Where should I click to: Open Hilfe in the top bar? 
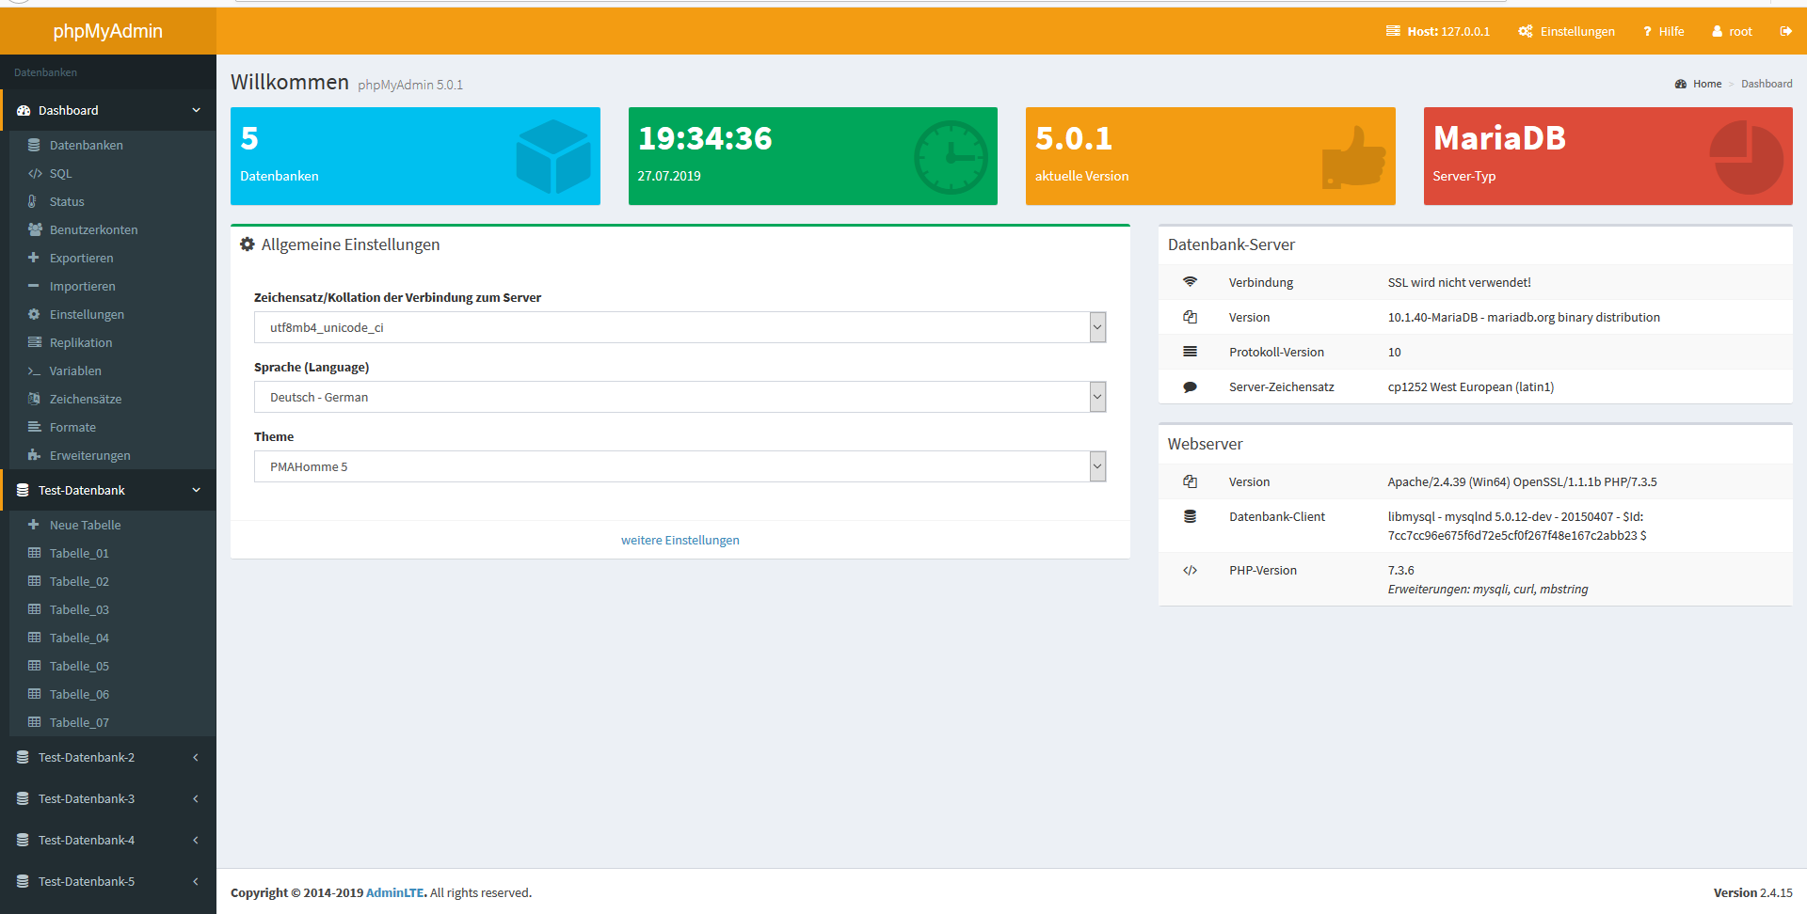[1663, 31]
